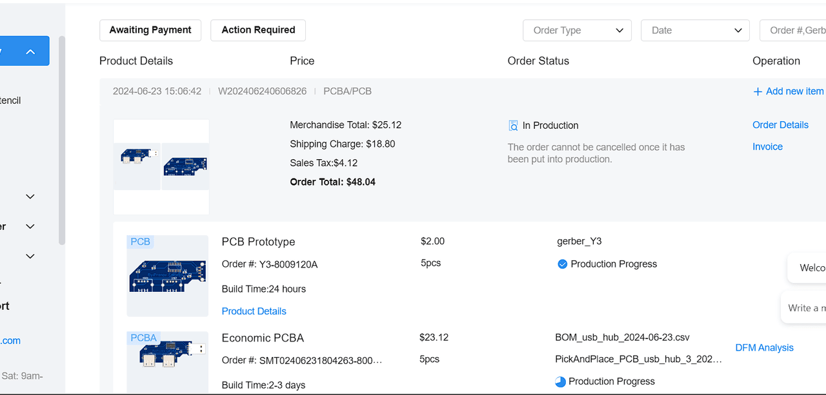
Task: Open the Order Details link
Action: tap(780, 125)
